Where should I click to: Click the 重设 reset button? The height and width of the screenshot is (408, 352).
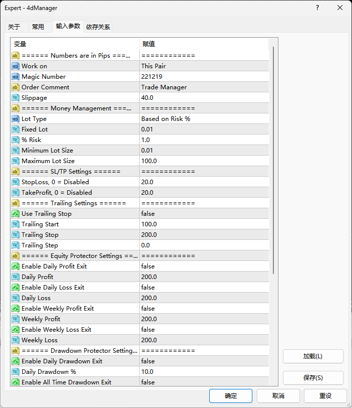(325, 396)
